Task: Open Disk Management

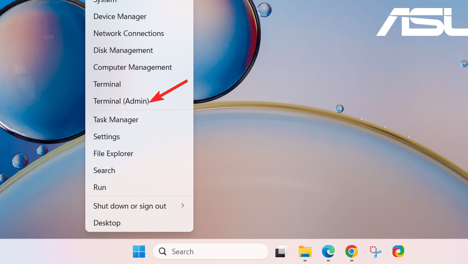Action: (x=123, y=50)
